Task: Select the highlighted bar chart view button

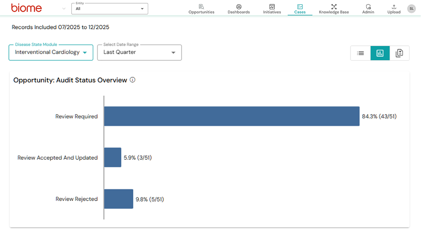Action: (380, 52)
